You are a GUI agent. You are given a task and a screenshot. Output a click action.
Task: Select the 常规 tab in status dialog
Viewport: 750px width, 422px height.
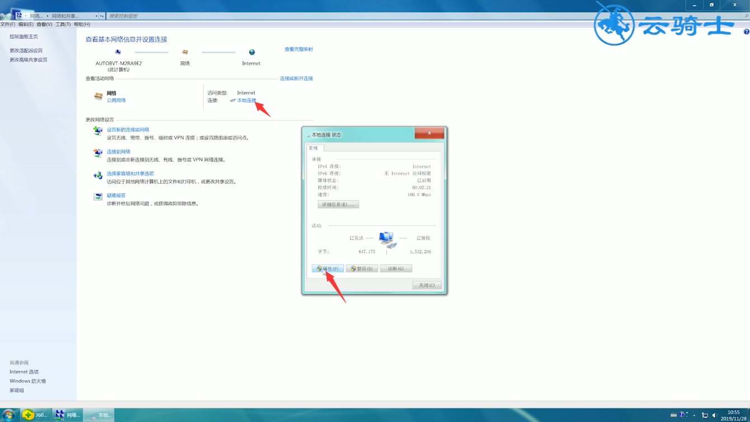[x=314, y=148]
